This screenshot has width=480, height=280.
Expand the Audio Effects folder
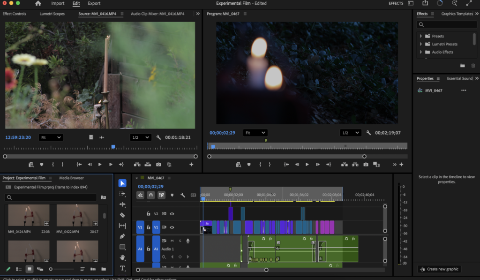[x=420, y=52]
